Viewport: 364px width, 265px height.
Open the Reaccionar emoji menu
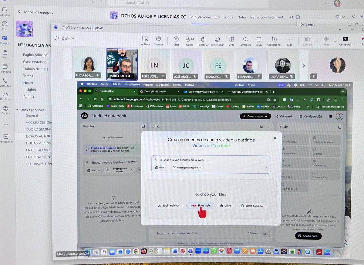click(x=217, y=41)
